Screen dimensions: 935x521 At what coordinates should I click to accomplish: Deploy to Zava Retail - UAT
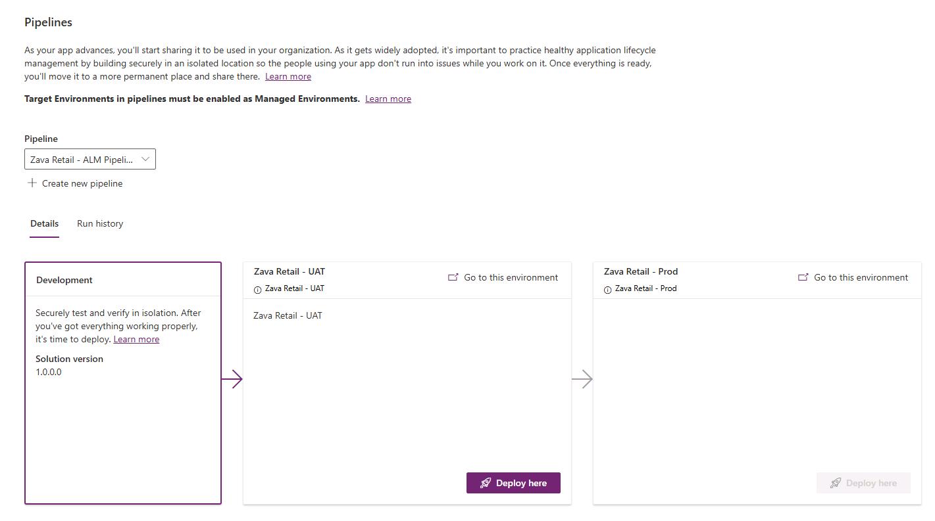[x=513, y=483]
